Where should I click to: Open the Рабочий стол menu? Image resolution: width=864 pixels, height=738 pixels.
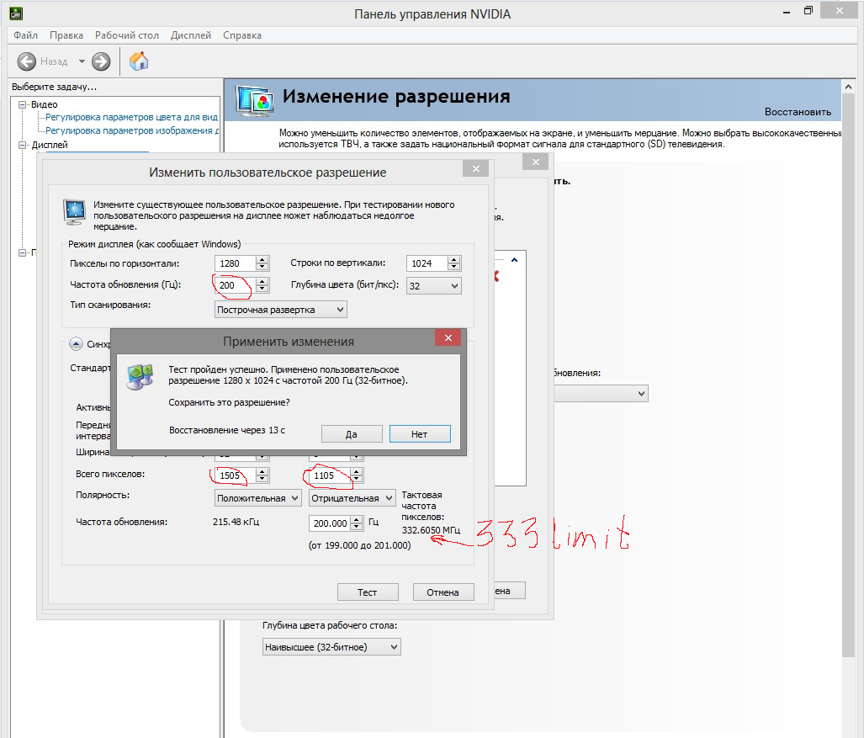click(126, 35)
